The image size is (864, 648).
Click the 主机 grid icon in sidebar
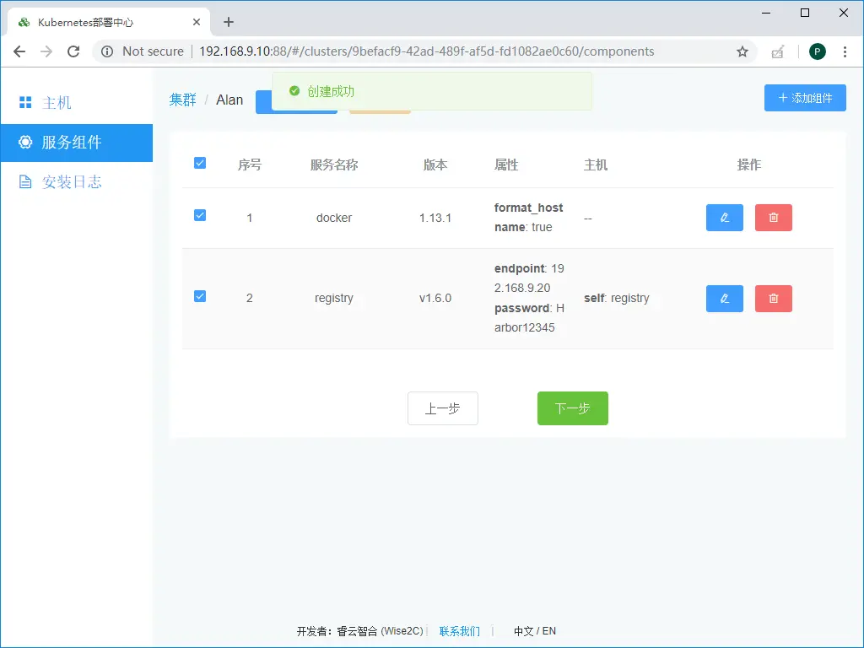pos(25,102)
